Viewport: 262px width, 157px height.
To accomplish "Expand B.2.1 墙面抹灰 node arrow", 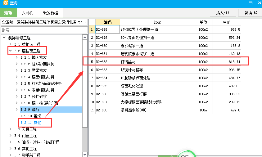I will coord(17,57).
